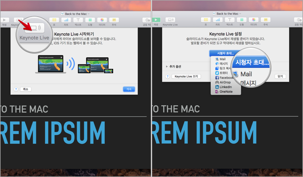Open Shape (도형) tool in right window toolbar
The width and height of the screenshot is (303, 177).
[242, 20]
